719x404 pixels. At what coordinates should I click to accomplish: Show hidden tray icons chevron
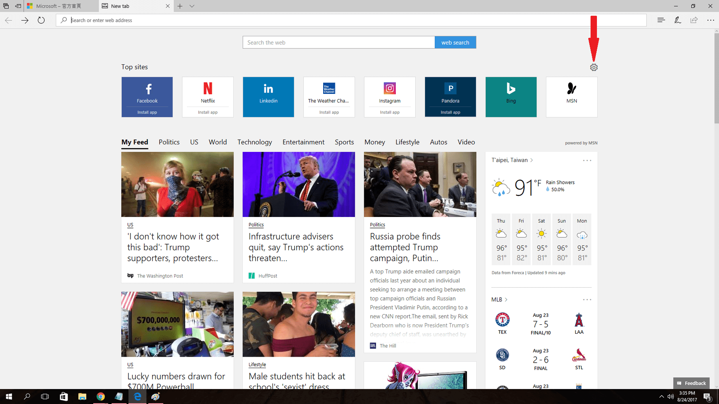(x=661, y=397)
